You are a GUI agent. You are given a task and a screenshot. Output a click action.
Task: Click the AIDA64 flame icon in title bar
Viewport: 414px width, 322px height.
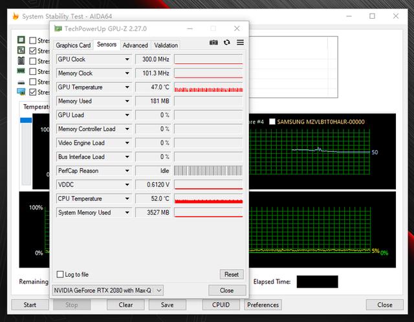click(16, 16)
